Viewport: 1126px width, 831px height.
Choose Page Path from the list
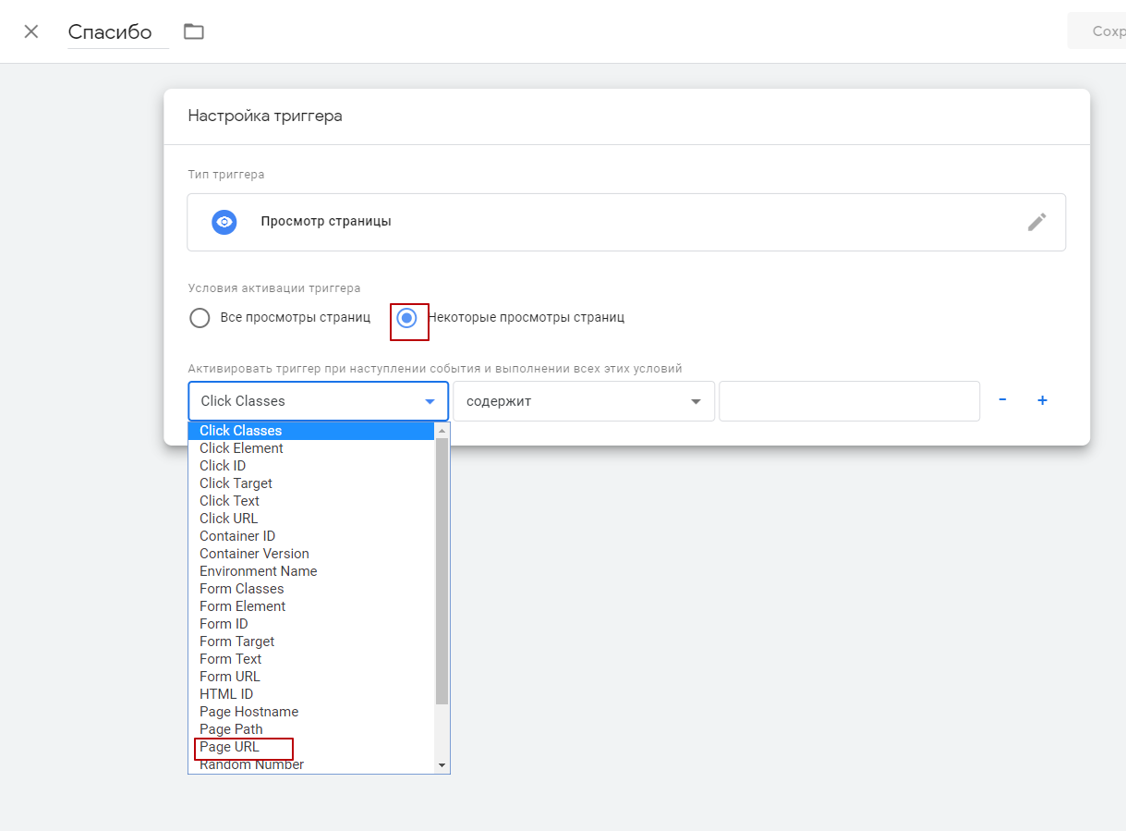(231, 729)
